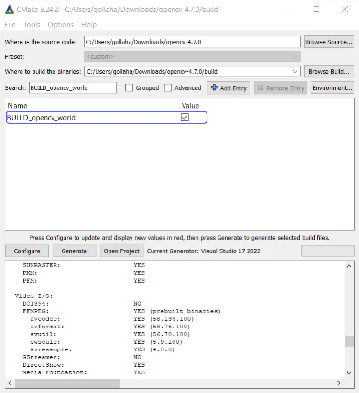The height and width of the screenshot is (393, 359).
Task: Click the horizontal scrollbar thumb in log
Action: (x=68, y=383)
